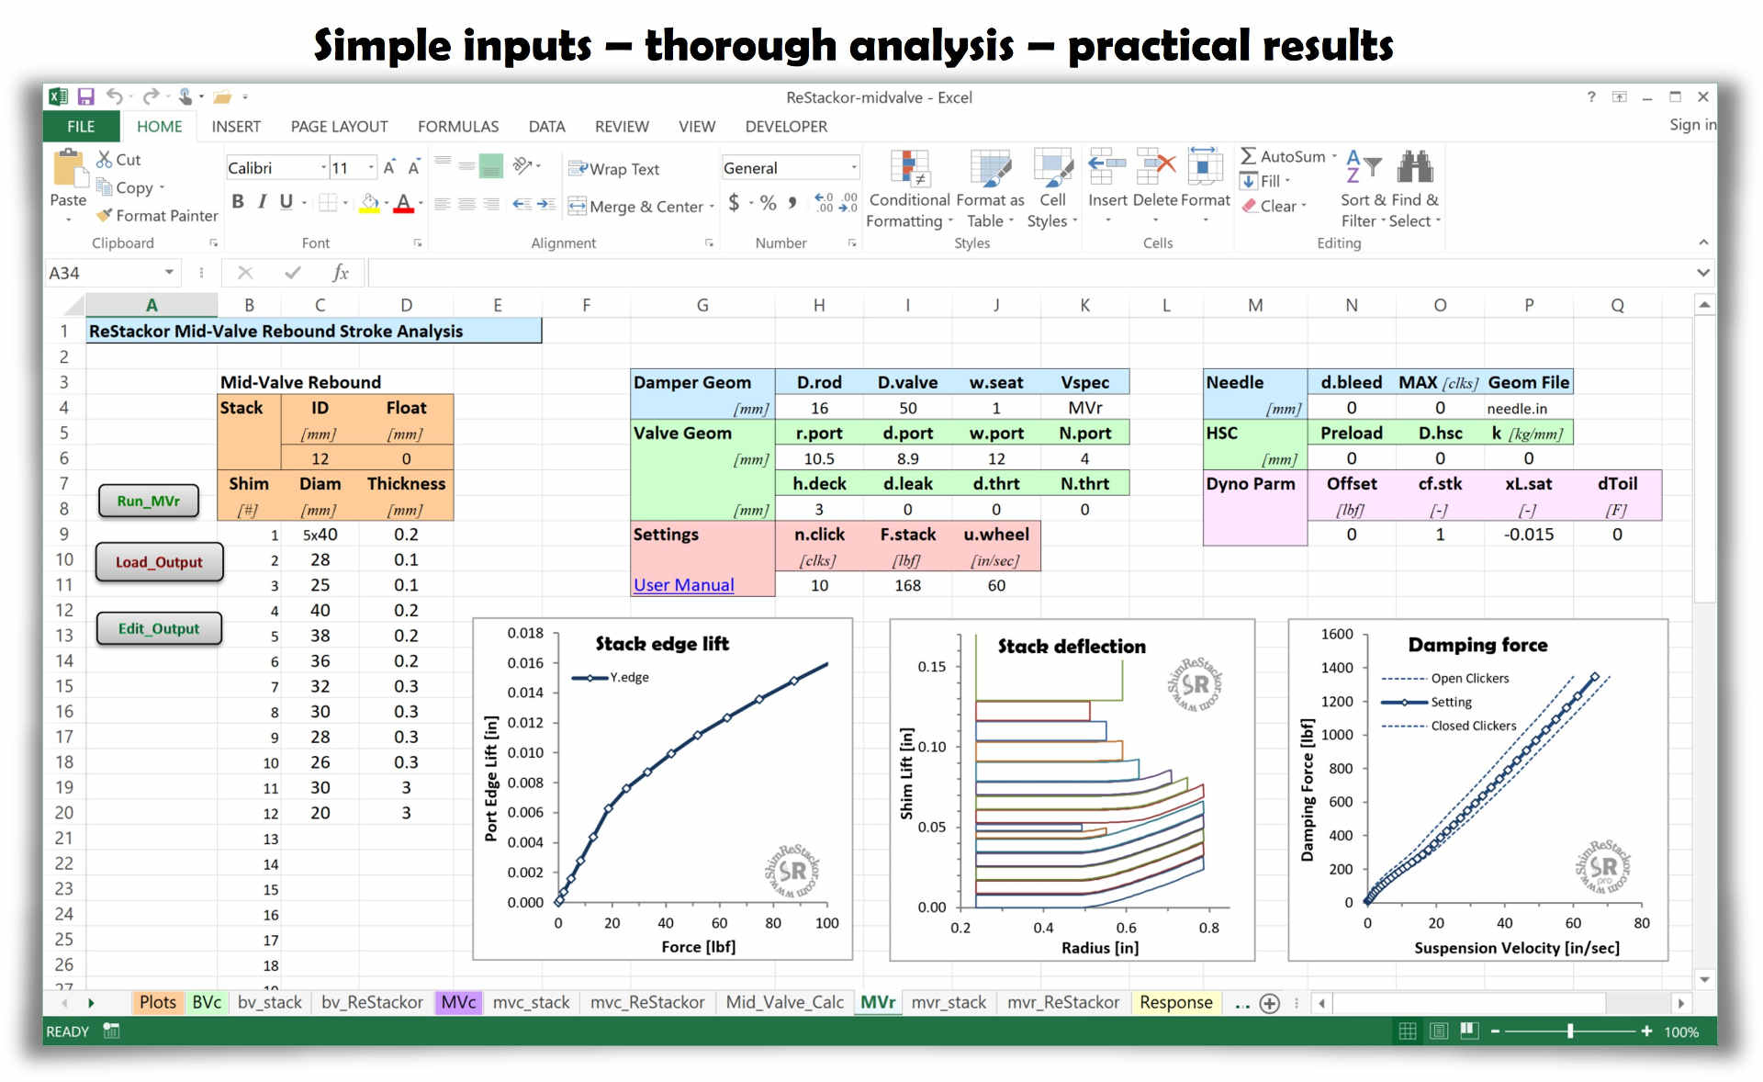
Task: Add a new sheet with plus icon
Action: tap(1270, 1003)
